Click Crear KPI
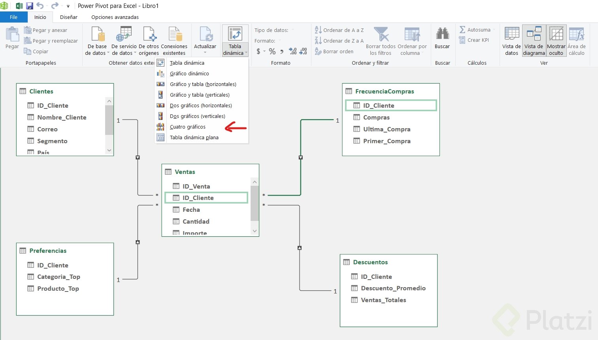This screenshot has width=598, height=340. click(x=474, y=40)
